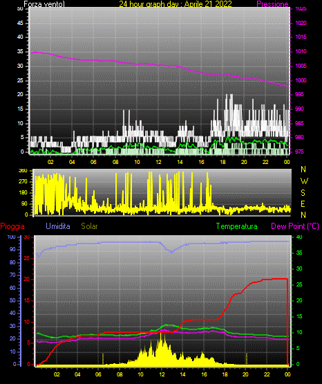Click the 40 value on temperature axis
Image resolution: width=322 pixels, height=384 pixels.
299,237
